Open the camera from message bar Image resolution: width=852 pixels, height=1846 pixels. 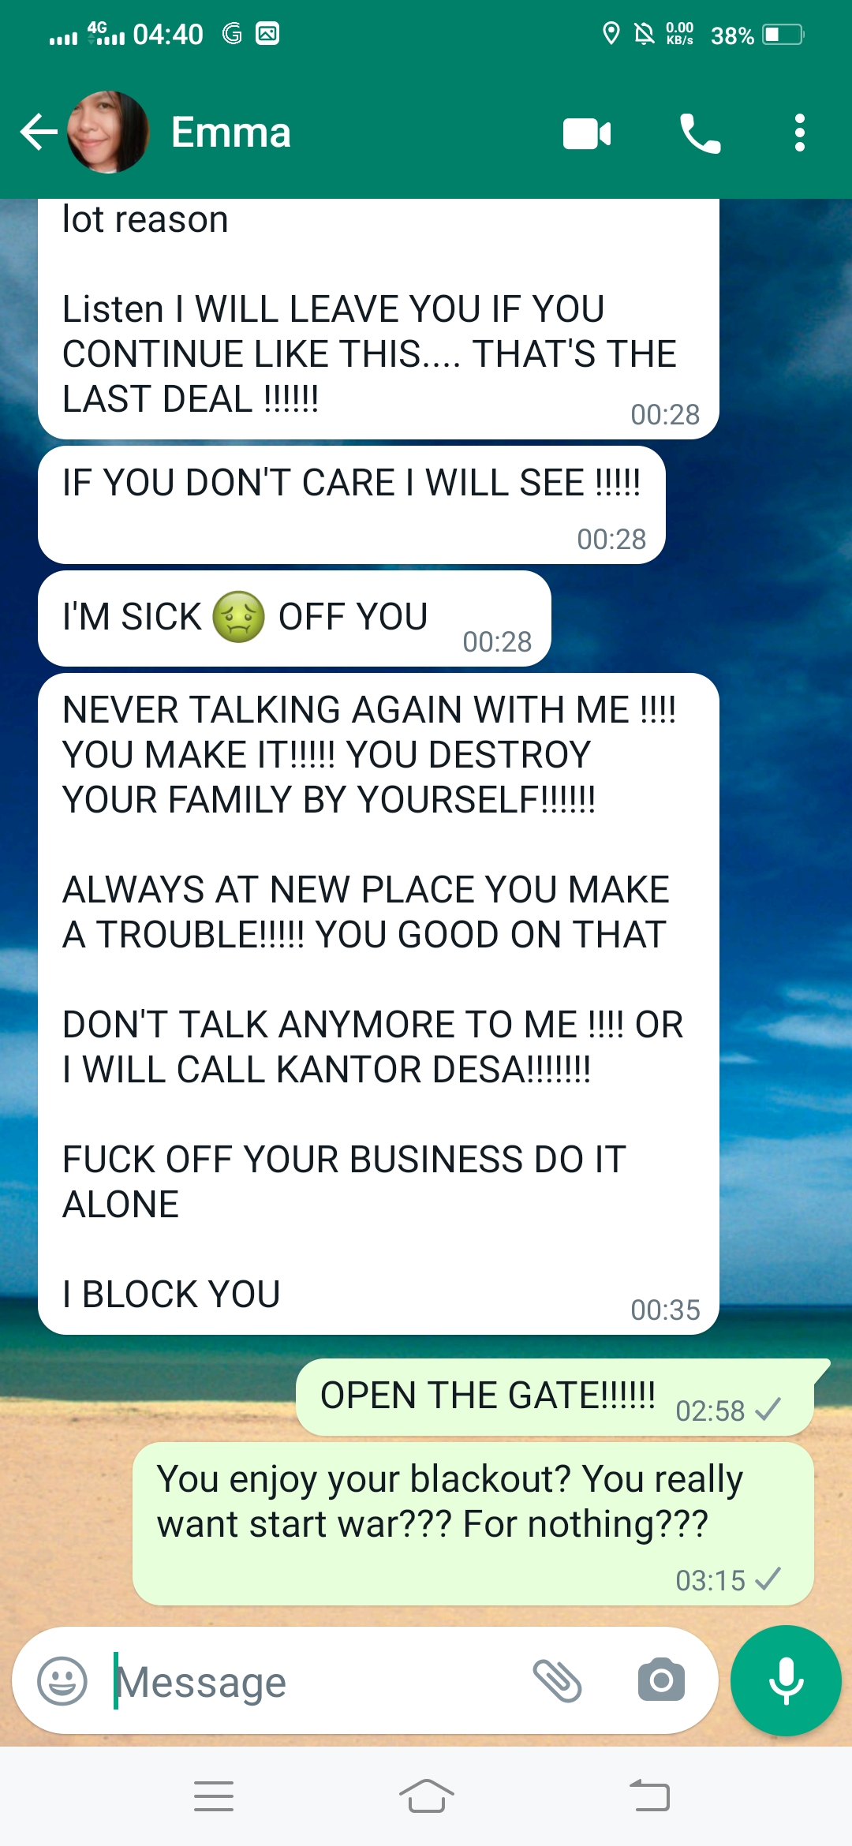click(x=661, y=1680)
